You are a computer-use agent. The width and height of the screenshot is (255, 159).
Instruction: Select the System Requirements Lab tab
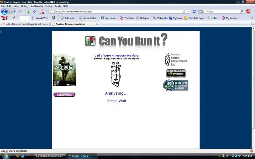pyautogui.click(x=75, y=24)
